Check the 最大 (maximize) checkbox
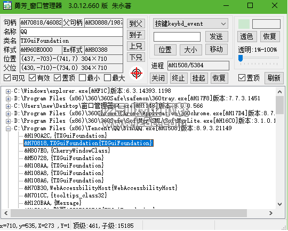Screen dimensions: 288x231 tap(107, 78)
